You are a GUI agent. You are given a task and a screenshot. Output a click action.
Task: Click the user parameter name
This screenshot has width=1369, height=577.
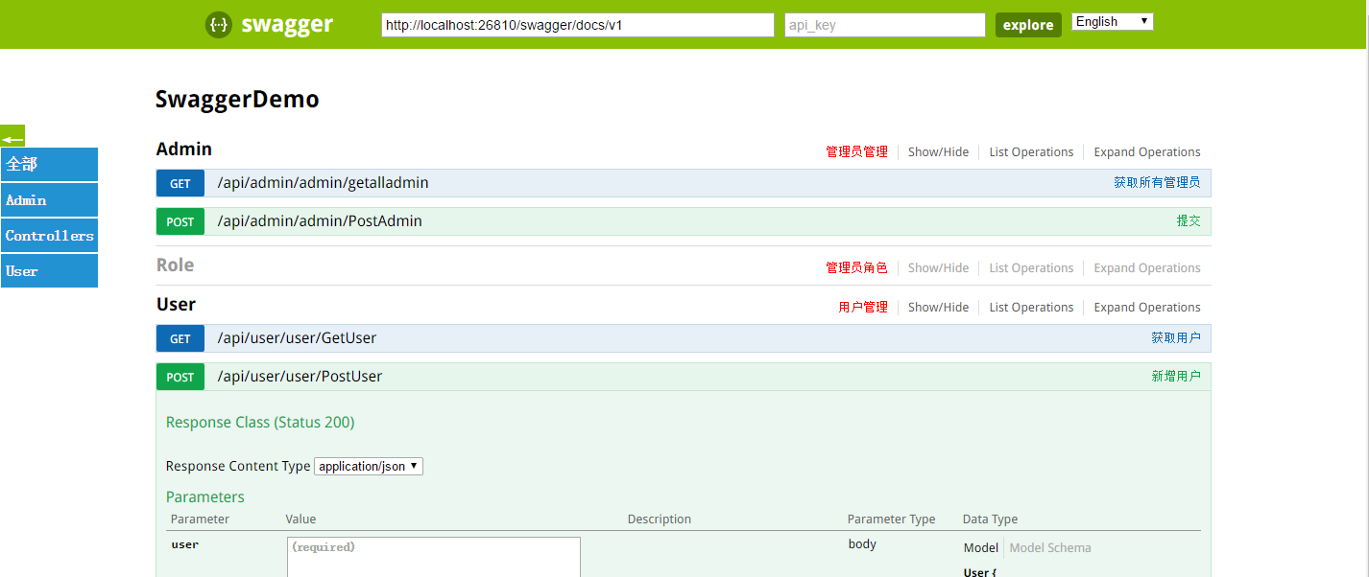click(x=185, y=544)
